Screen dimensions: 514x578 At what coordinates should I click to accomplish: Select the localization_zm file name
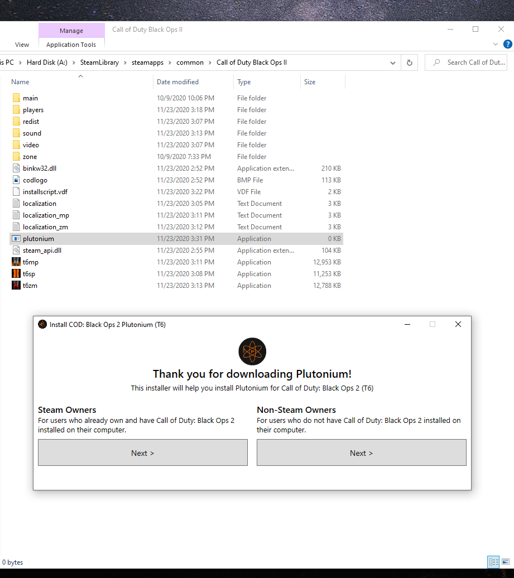45,227
